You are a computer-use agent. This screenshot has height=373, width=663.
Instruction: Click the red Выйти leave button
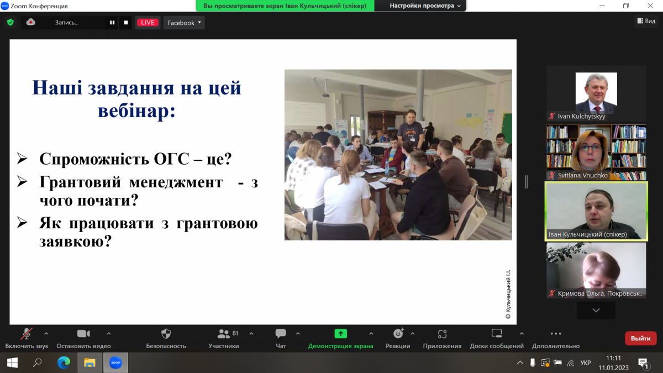(x=640, y=338)
